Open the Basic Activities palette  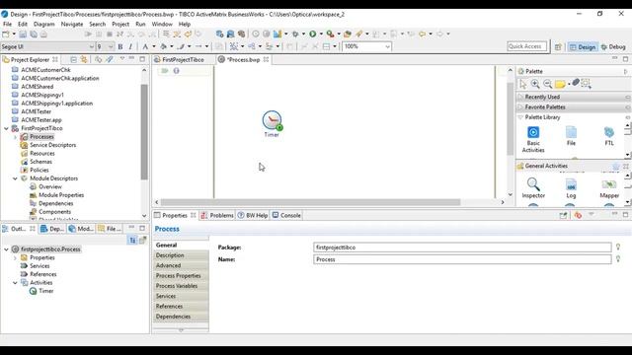(x=533, y=139)
